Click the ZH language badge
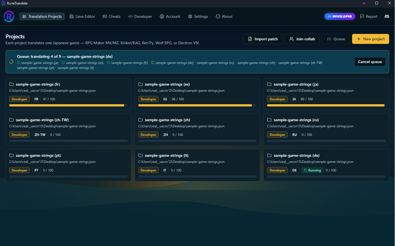Image resolution: width=395 pixels, height=246 pixels. 166,135
